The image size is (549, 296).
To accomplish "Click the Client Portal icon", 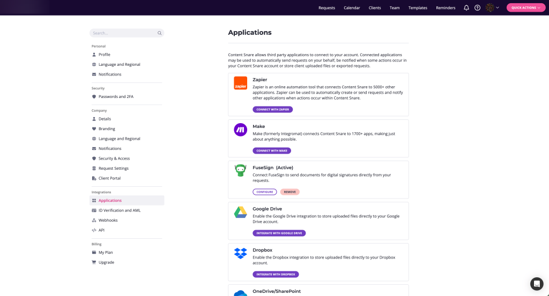I will coord(94,178).
